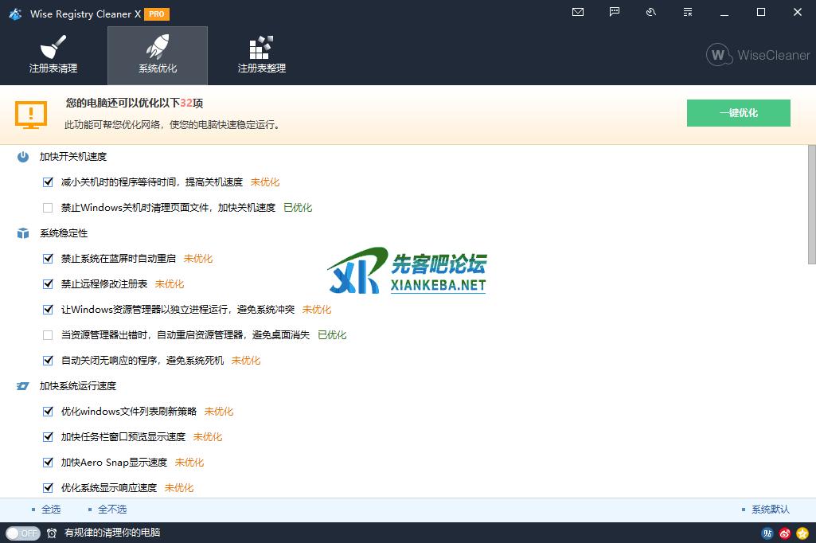Click the alarm clock schedule icon

point(52,533)
